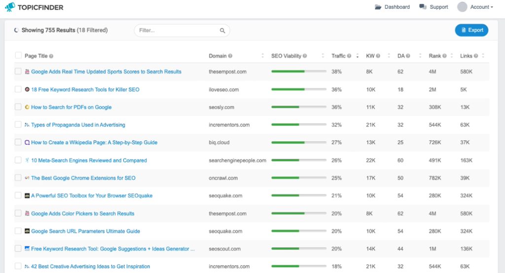Click the info icon beside the KW column
This screenshot has width=505, height=273.
tap(378, 56)
